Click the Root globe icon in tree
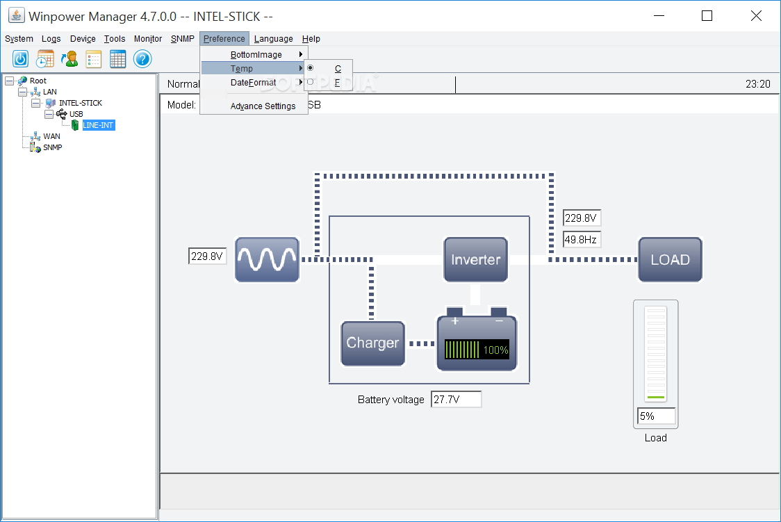The height and width of the screenshot is (522, 781). tap(22, 81)
